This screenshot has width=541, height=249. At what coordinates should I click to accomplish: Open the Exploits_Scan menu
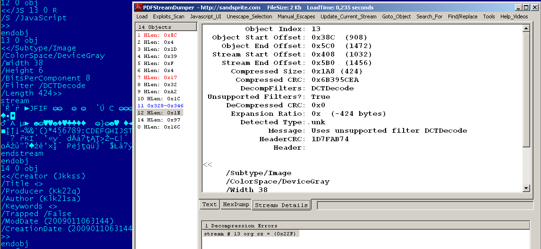coord(169,16)
